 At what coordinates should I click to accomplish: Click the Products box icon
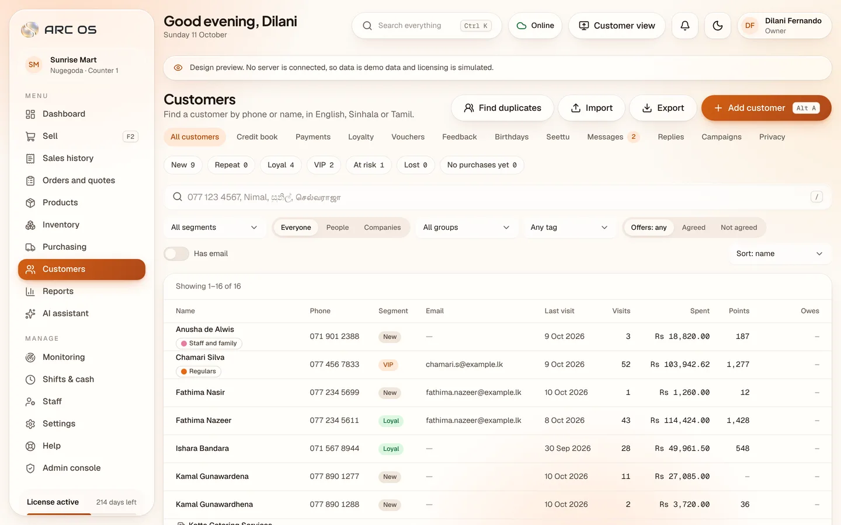pos(30,202)
